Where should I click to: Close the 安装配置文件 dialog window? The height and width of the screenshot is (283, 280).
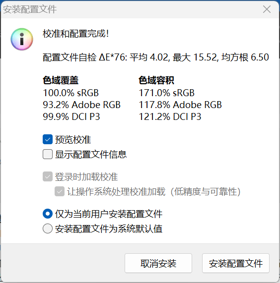coord(267,9)
